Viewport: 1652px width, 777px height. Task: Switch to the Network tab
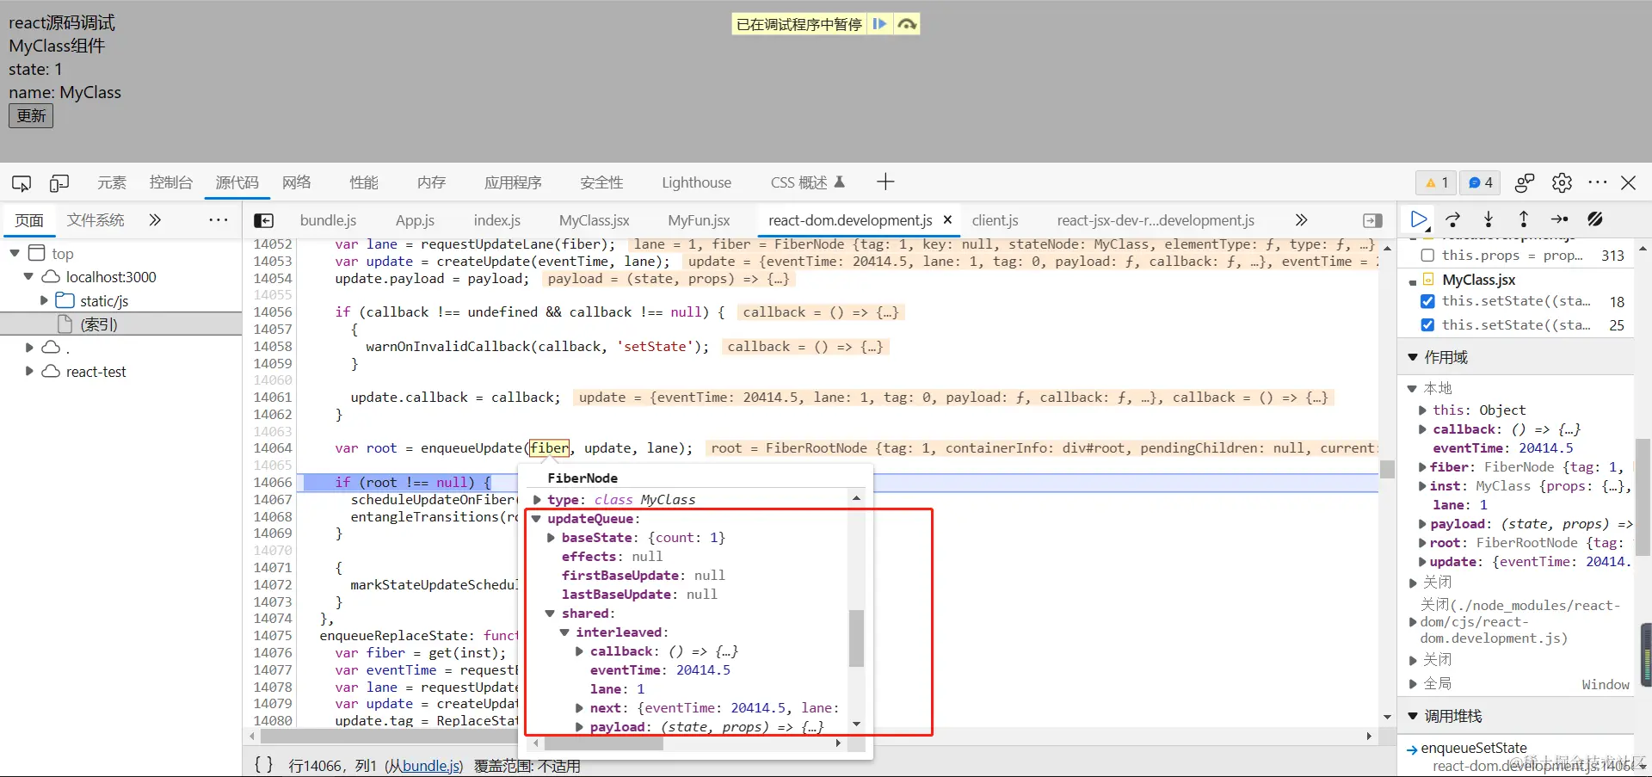(297, 182)
